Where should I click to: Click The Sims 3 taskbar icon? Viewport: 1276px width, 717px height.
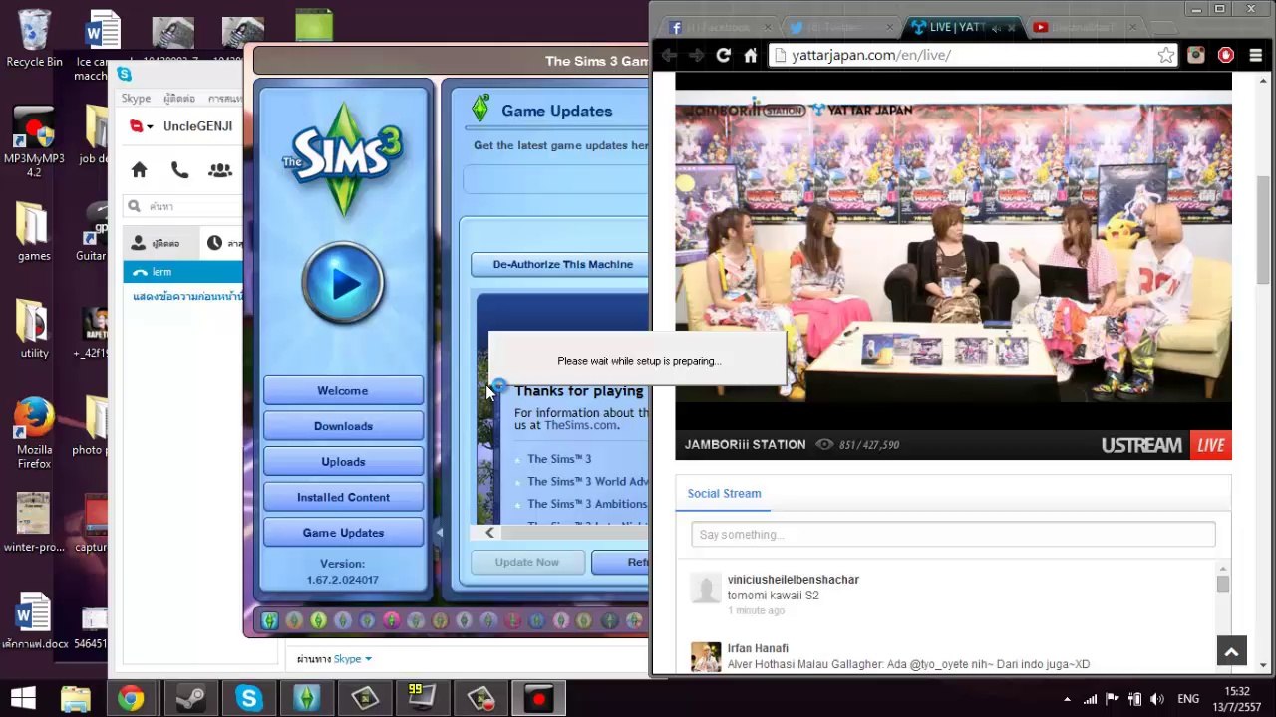[306, 699]
